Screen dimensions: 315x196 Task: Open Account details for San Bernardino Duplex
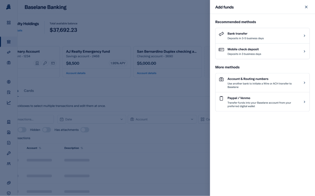pos(147,73)
